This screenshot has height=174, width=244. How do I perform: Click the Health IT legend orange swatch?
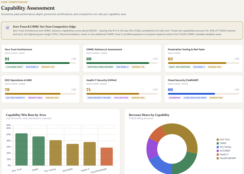[218, 154]
